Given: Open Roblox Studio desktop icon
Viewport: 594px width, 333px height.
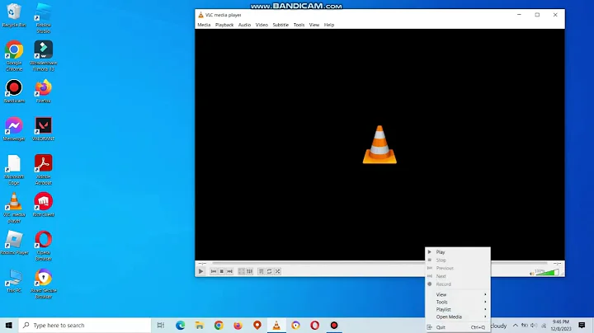Looking at the screenshot, I should tap(43, 18).
